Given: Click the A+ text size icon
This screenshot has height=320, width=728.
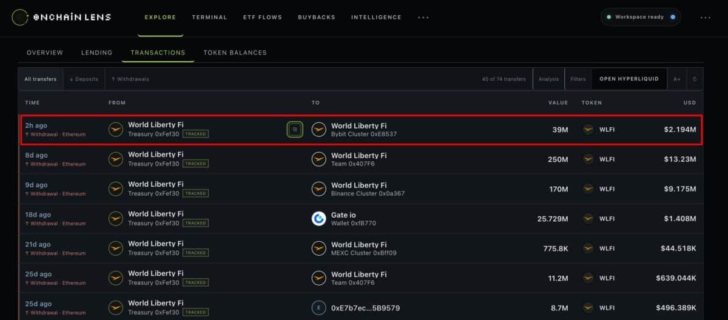Looking at the screenshot, I should pyautogui.click(x=677, y=79).
